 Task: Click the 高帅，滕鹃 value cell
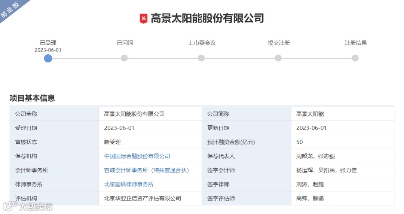(x=343, y=198)
